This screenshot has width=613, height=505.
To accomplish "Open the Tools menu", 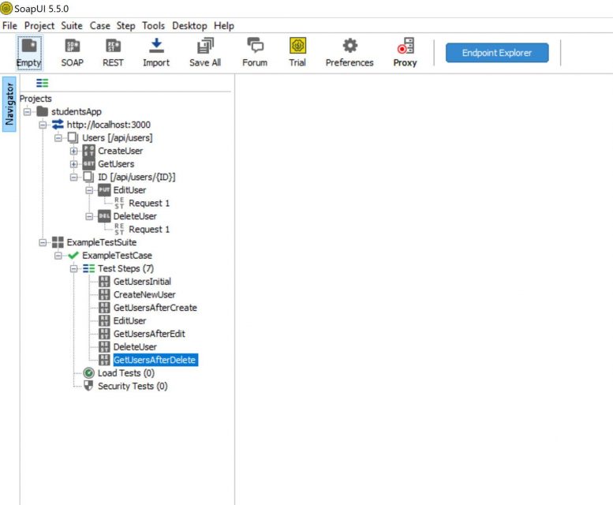I will [153, 26].
